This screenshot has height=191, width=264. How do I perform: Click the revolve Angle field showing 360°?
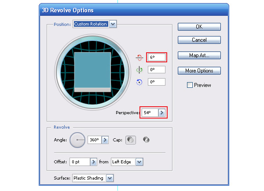(x=95, y=140)
